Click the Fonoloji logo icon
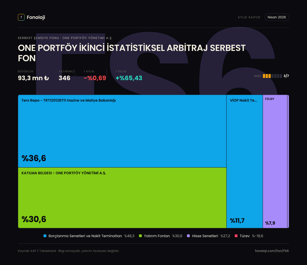This screenshot has width=307, height=265. [21, 17]
